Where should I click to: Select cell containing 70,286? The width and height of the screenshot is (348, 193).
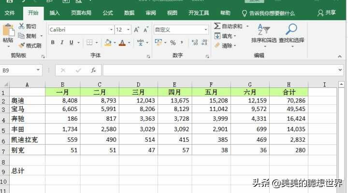click(289, 100)
